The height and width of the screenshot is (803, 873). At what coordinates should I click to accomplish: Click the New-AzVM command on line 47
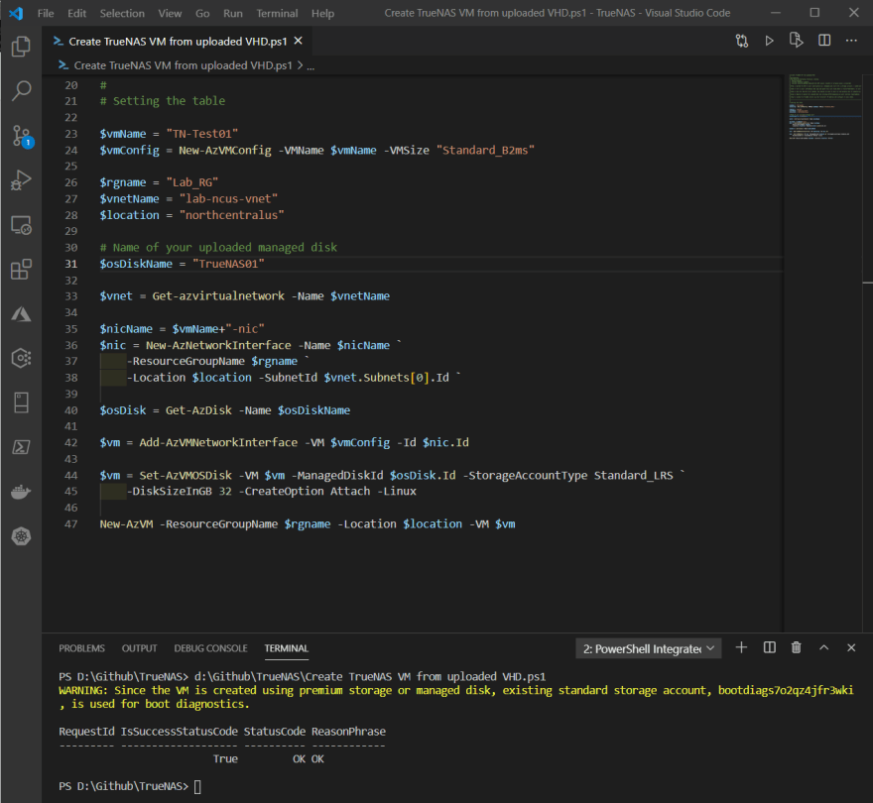coord(126,523)
